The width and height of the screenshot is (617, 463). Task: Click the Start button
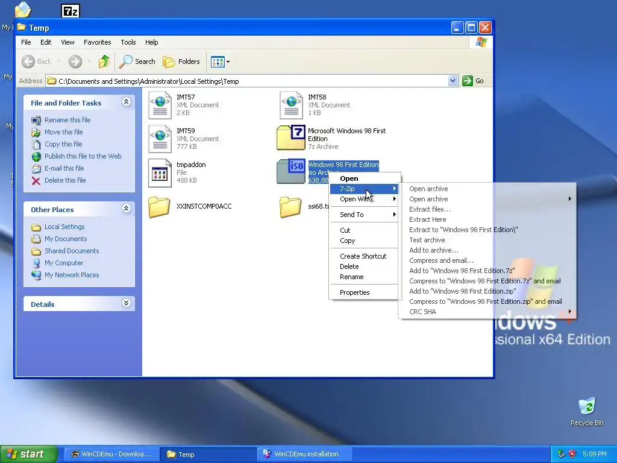28,454
